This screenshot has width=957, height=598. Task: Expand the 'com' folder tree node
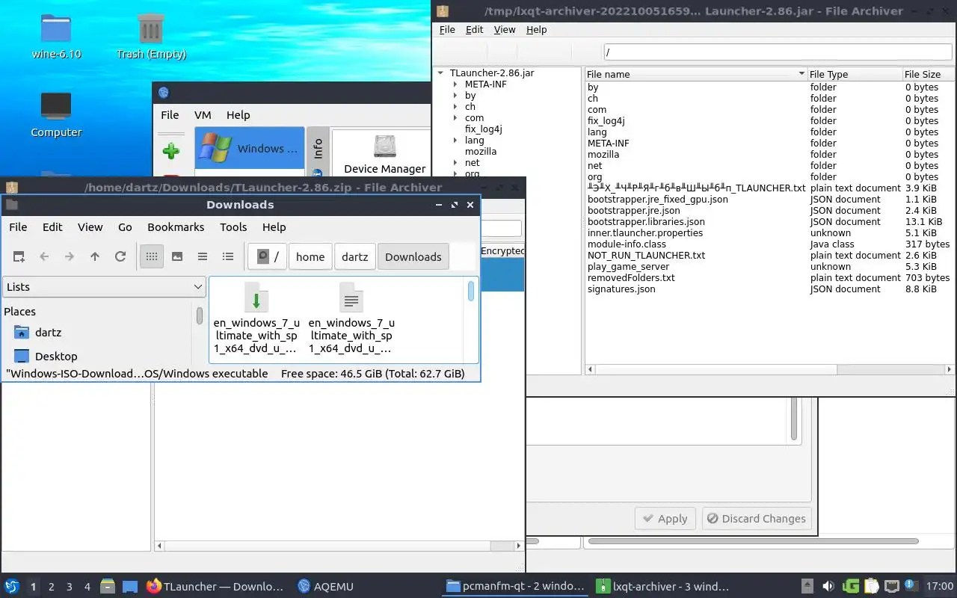click(x=455, y=118)
